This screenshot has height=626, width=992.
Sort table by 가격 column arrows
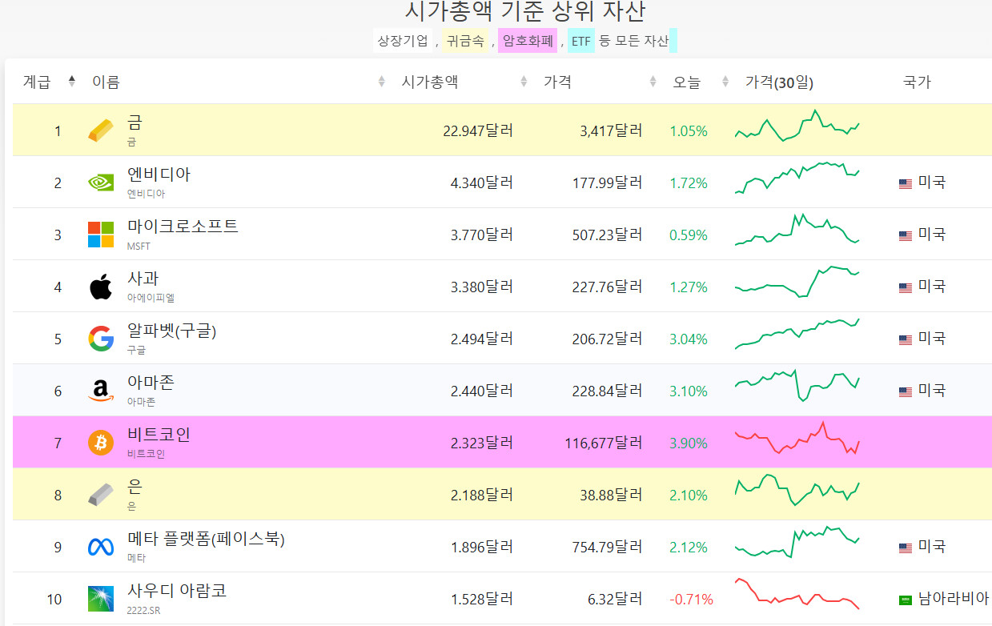655,81
